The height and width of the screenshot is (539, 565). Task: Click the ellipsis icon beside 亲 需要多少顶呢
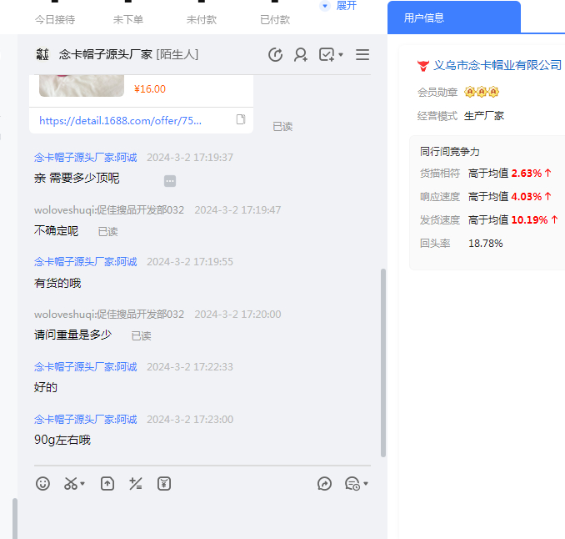point(170,181)
